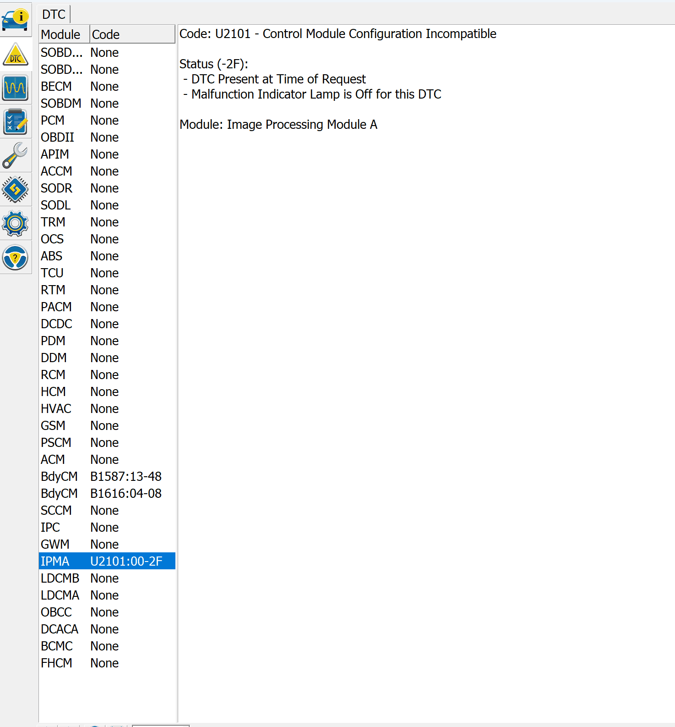Open the Vehicle information section

pos(16,20)
